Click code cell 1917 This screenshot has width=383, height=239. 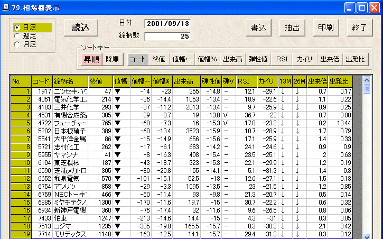[42, 91]
